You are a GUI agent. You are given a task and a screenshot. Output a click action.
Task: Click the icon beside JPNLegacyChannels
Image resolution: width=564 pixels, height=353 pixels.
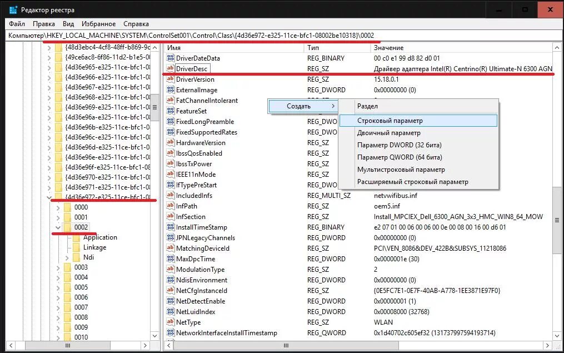pyautogui.click(x=171, y=237)
